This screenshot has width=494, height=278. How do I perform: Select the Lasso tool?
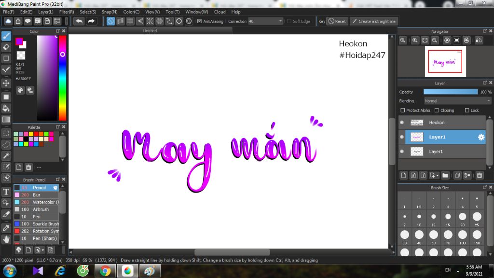[6, 144]
